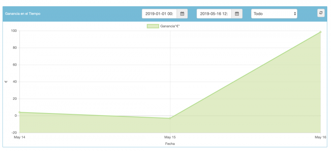Click the 100 y-axis tick label
The width and height of the screenshot is (331, 151).
tap(14, 31)
